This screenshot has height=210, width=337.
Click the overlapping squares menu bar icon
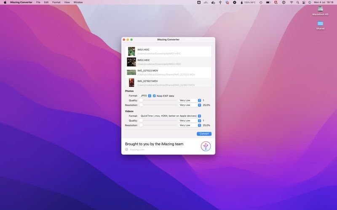227,3
